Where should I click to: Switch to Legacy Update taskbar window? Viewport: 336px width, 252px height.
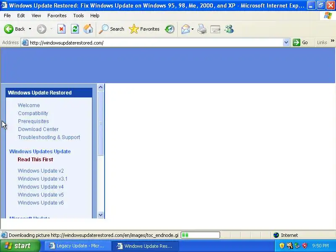(77, 246)
